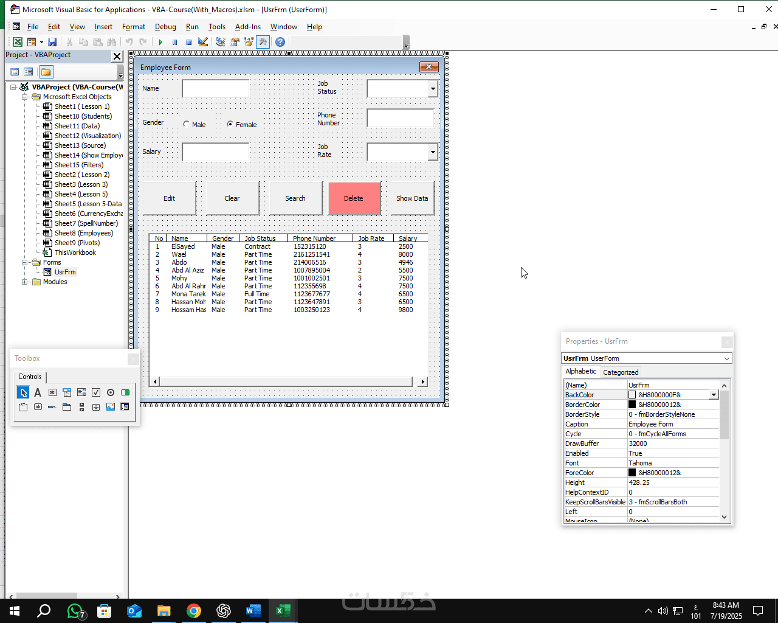Open Excel from the Windows taskbar
Viewport: 778px width, 623px height.
pyautogui.click(x=283, y=611)
